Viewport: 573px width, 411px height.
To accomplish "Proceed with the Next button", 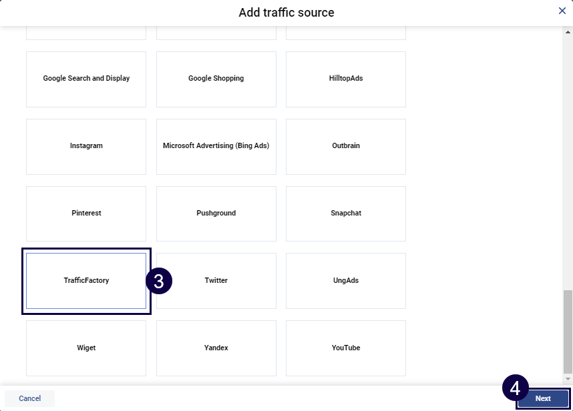I will (544, 398).
